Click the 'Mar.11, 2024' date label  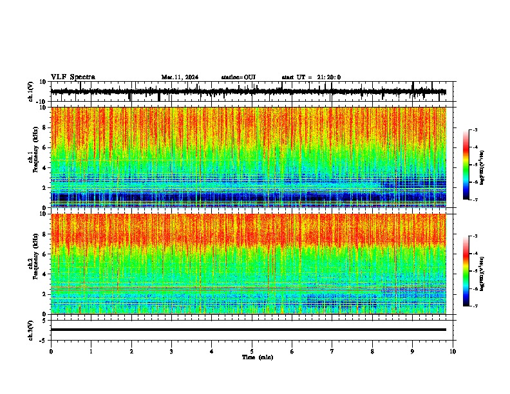coord(180,77)
